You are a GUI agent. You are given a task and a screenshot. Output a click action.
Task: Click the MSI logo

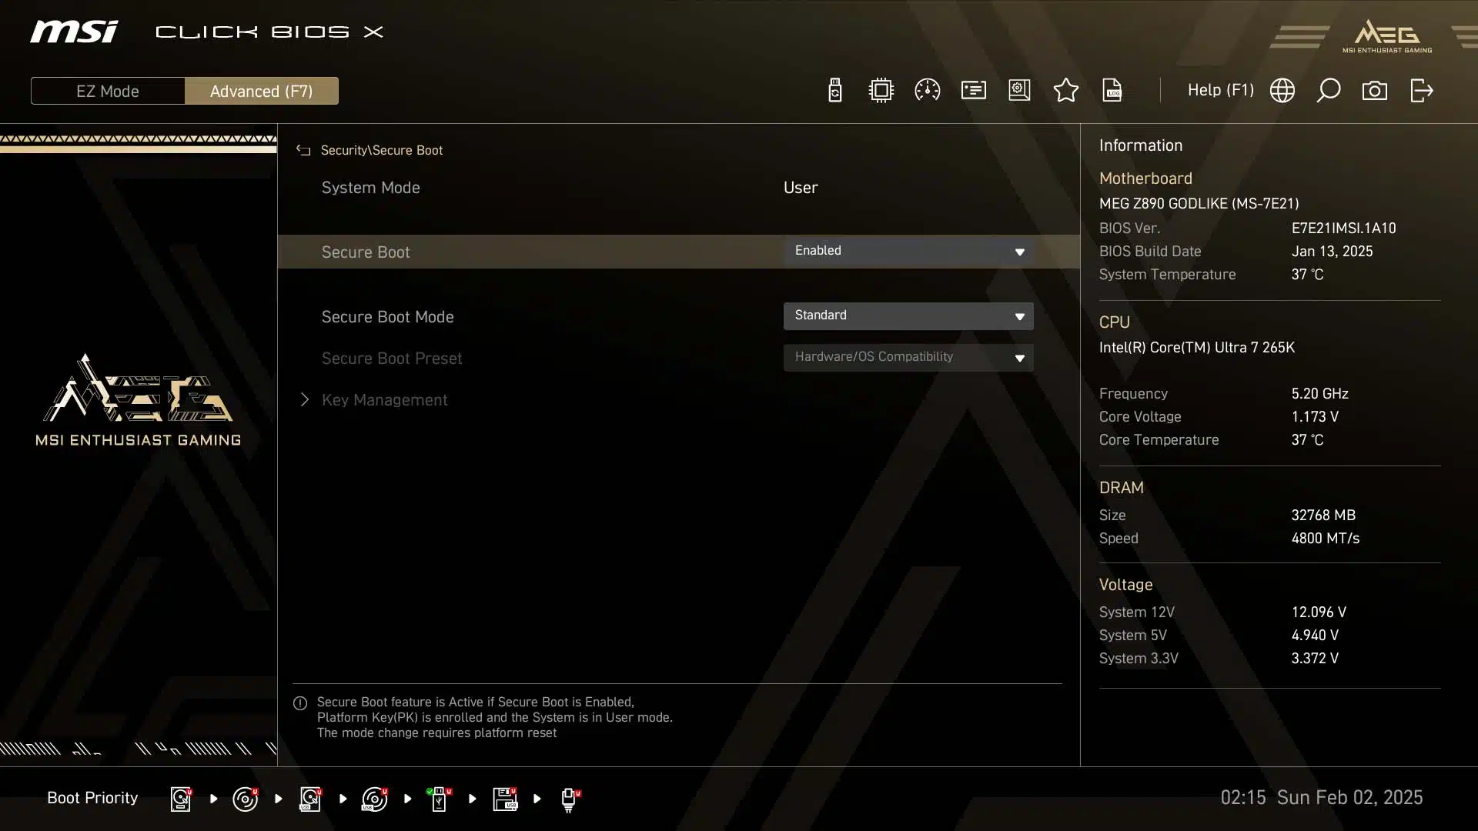tap(74, 32)
